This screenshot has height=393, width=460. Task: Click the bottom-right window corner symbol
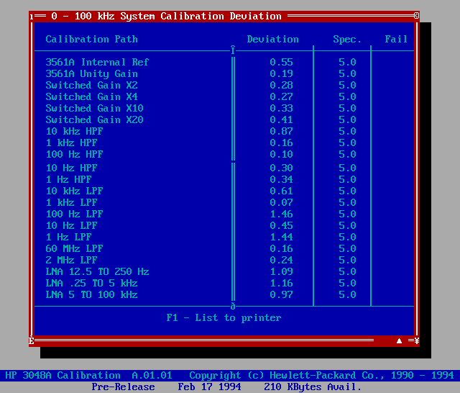pyautogui.click(x=416, y=340)
